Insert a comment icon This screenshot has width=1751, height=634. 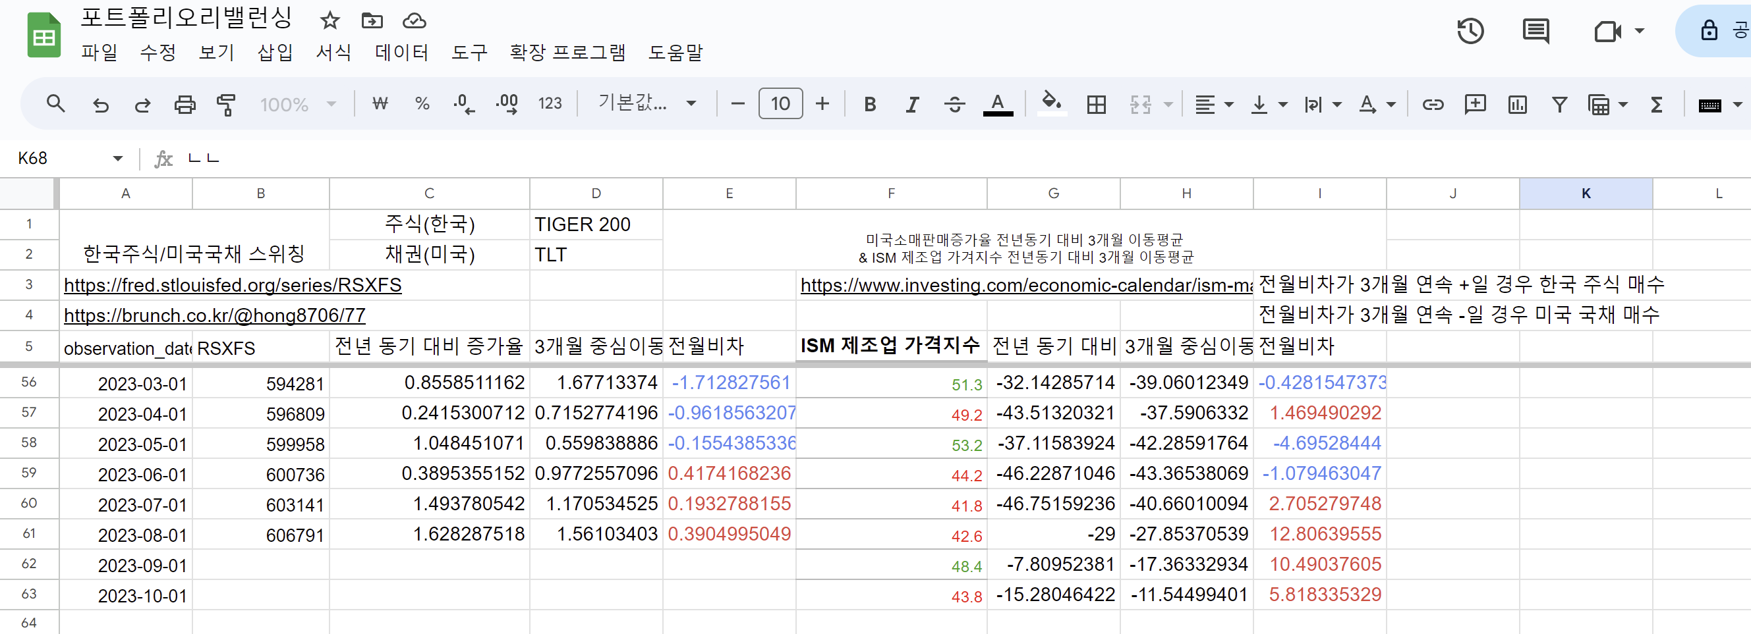[1475, 105]
